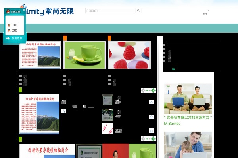The height and width of the screenshot is (158, 238).
Task: Open the QQ link in the header
Action: pos(205,14)
